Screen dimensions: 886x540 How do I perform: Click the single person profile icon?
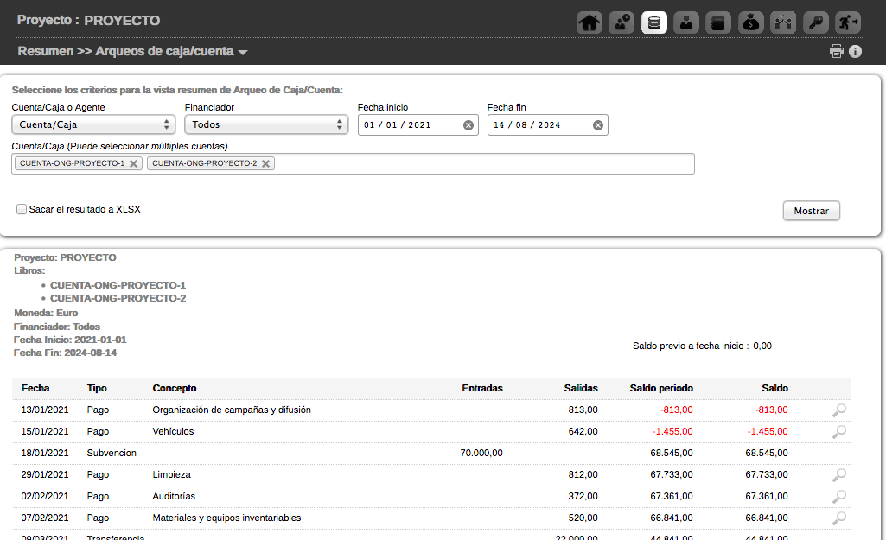686,22
